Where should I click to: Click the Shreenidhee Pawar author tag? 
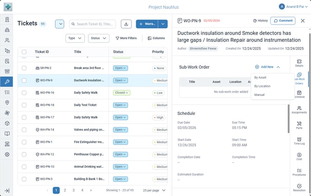point(203,49)
